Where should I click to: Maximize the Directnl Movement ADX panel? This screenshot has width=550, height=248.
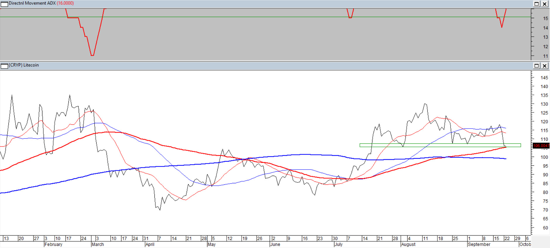537,4
